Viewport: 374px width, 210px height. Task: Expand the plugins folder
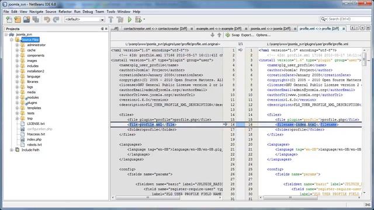pyautogui.click(x=17, y=103)
